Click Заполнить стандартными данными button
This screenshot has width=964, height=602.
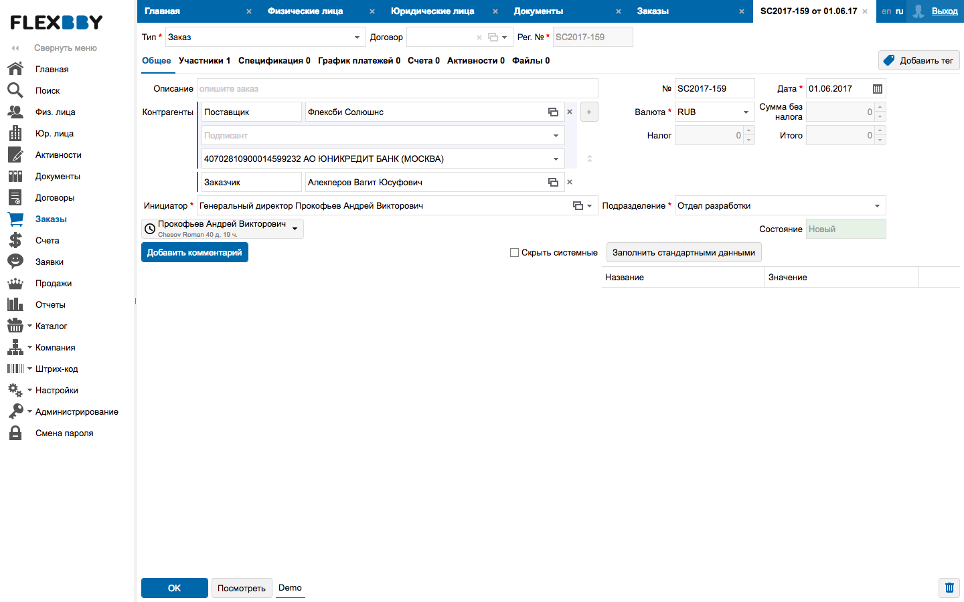[x=684, y=253]
